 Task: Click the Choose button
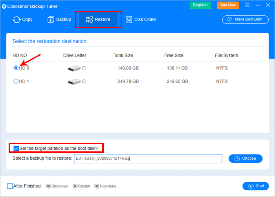(246, 158)
